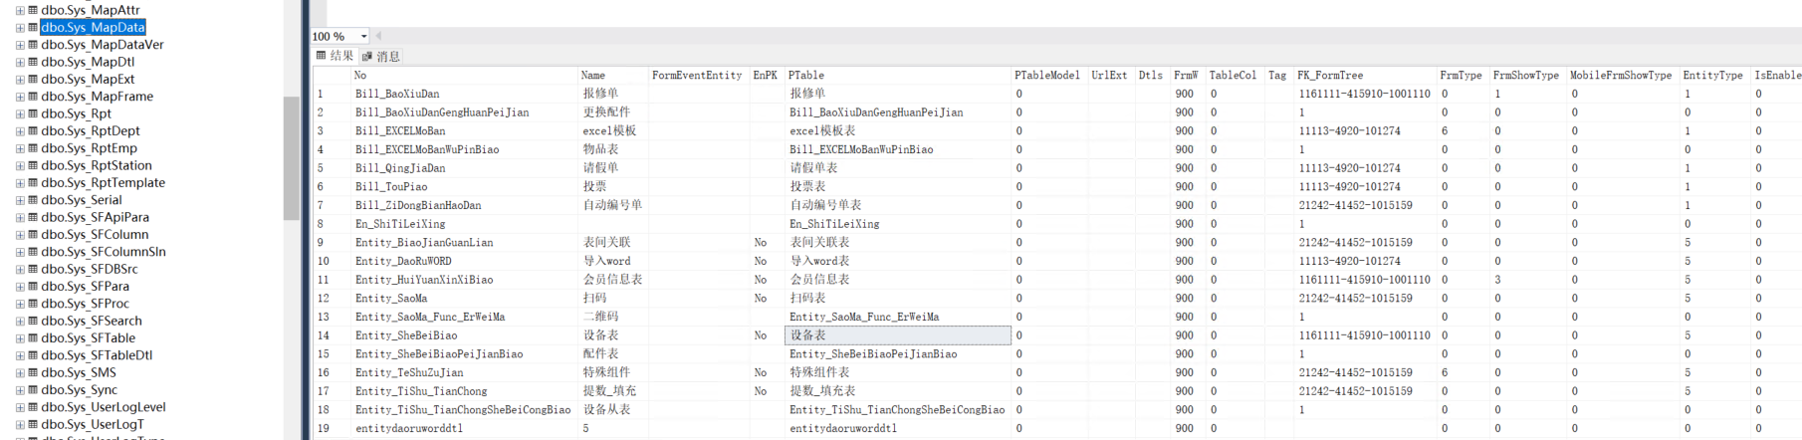Select table icon of dbo.Sys_RptEmp
The image size is (1802, 440).
click(33, 148)
